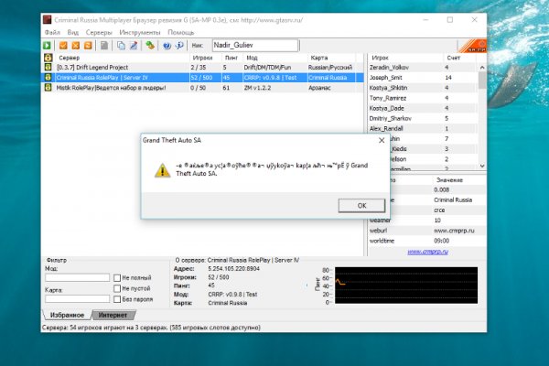Sort servers by the Пинг column header
This screenshot has height=366, width=549.
pos(229,57)
